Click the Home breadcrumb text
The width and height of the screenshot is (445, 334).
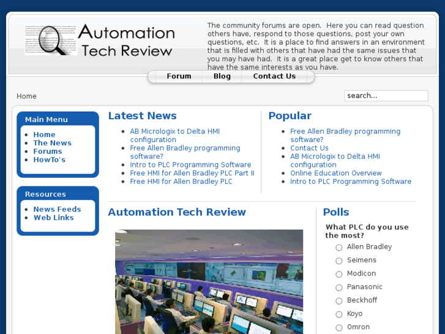click(x=26, y=96)
